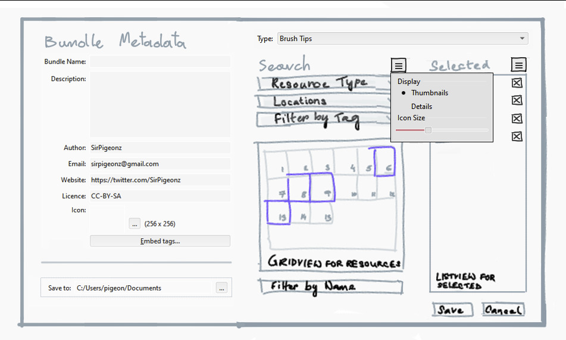
Task: Select resource cell 1 in the grid view
Action: 277,164
